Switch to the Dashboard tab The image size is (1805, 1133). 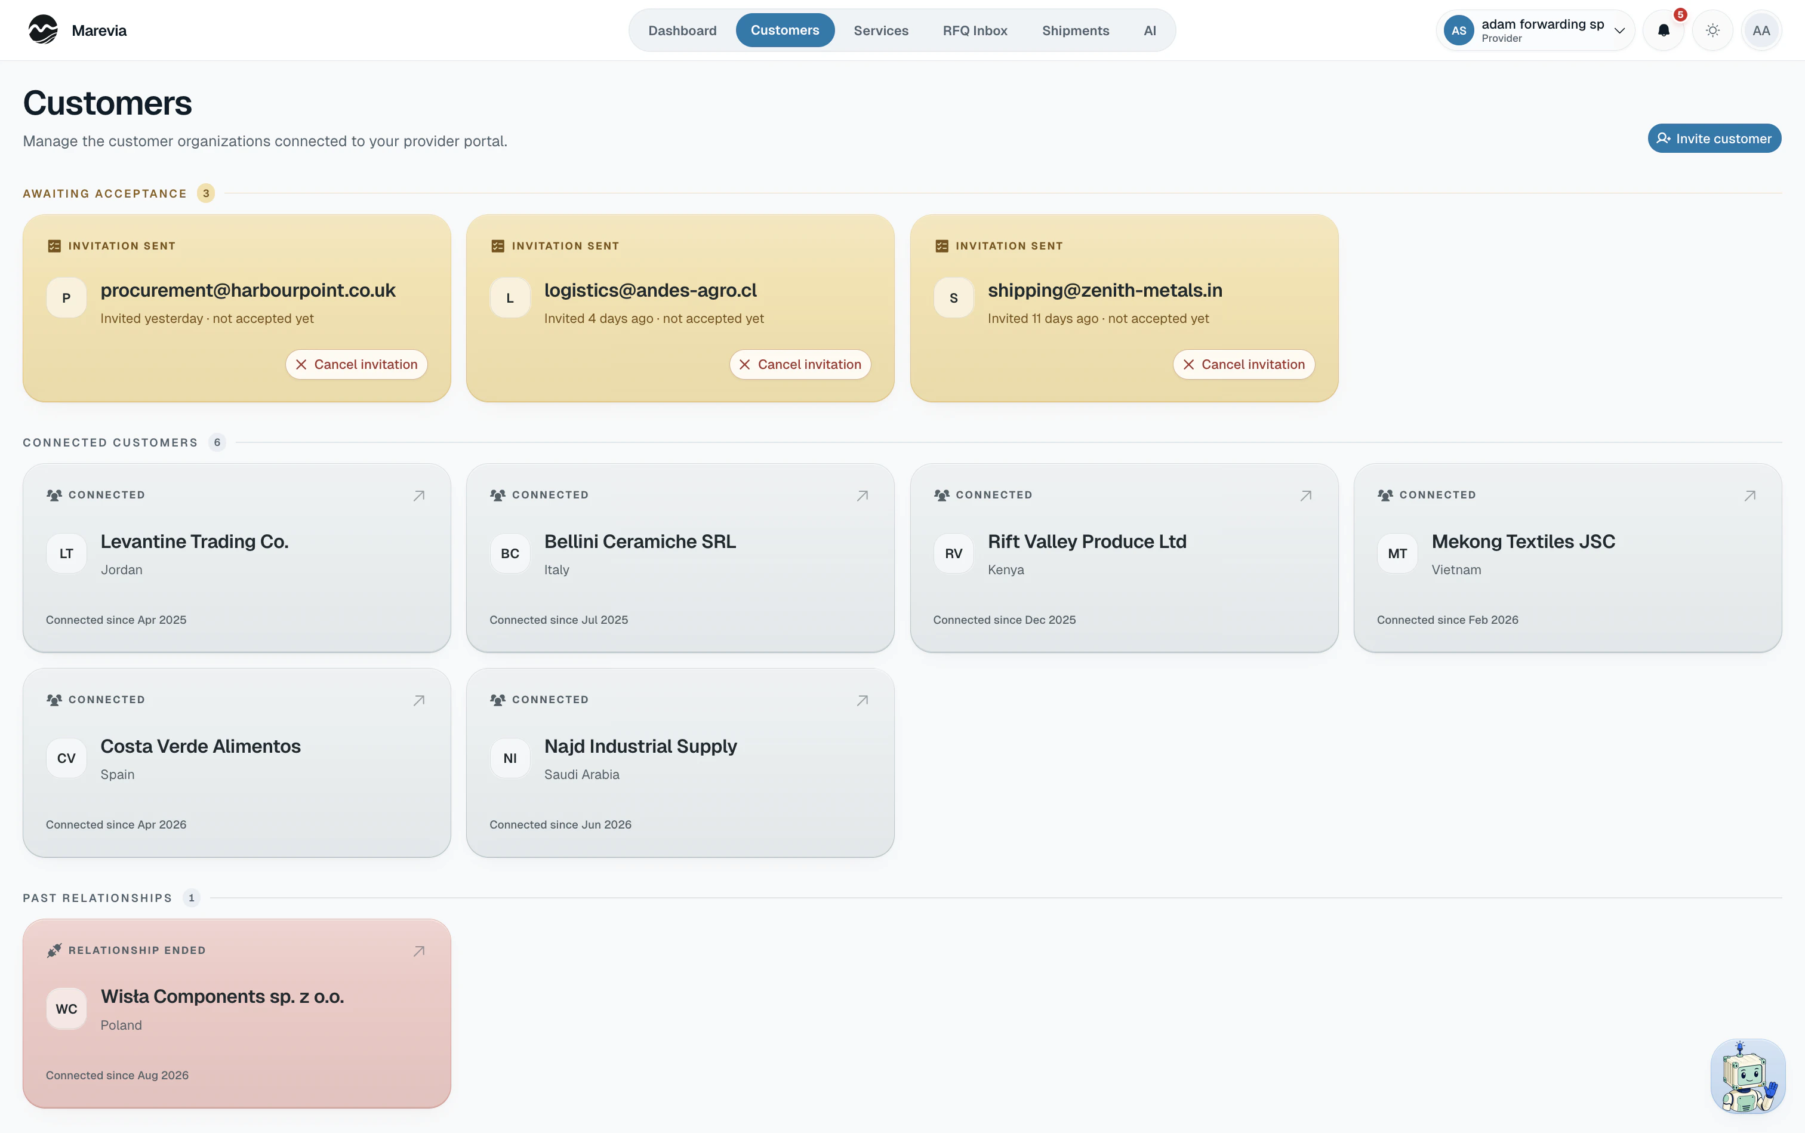point(683,30)
